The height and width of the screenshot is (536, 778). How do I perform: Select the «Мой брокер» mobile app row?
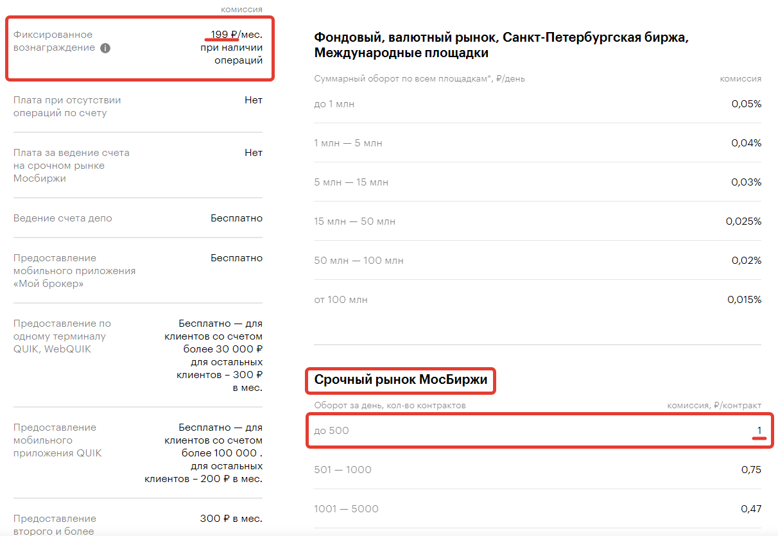(138, 271)
